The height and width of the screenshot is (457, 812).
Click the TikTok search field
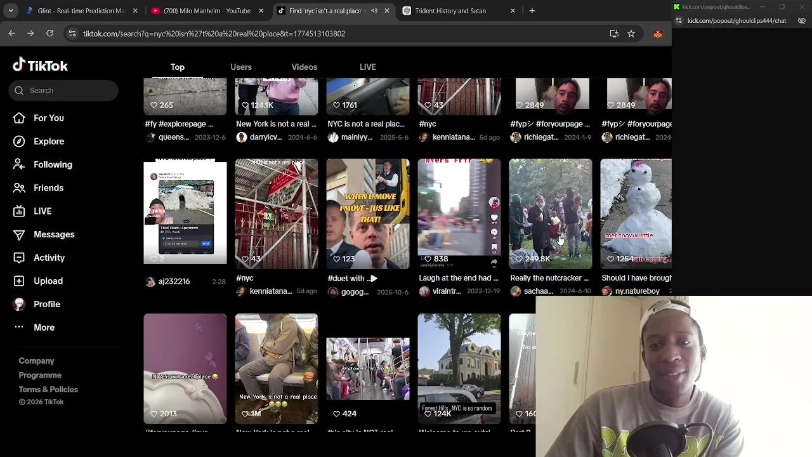pyautogui.click(x=63, y=90)
